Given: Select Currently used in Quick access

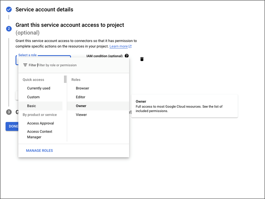Looking at the screenshot, I should [38, 88].
